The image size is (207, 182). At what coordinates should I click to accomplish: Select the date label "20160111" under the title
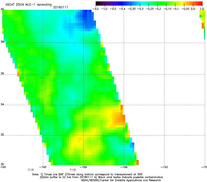coord(61,7)
